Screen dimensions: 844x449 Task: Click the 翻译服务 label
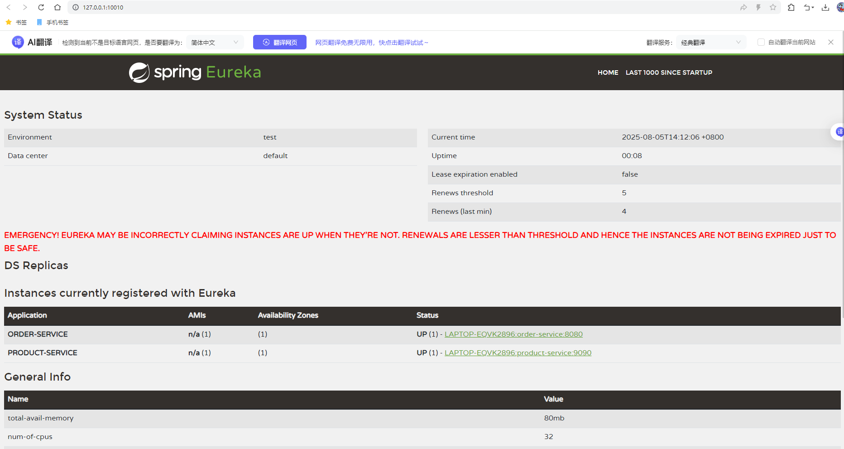coord(659,43)
